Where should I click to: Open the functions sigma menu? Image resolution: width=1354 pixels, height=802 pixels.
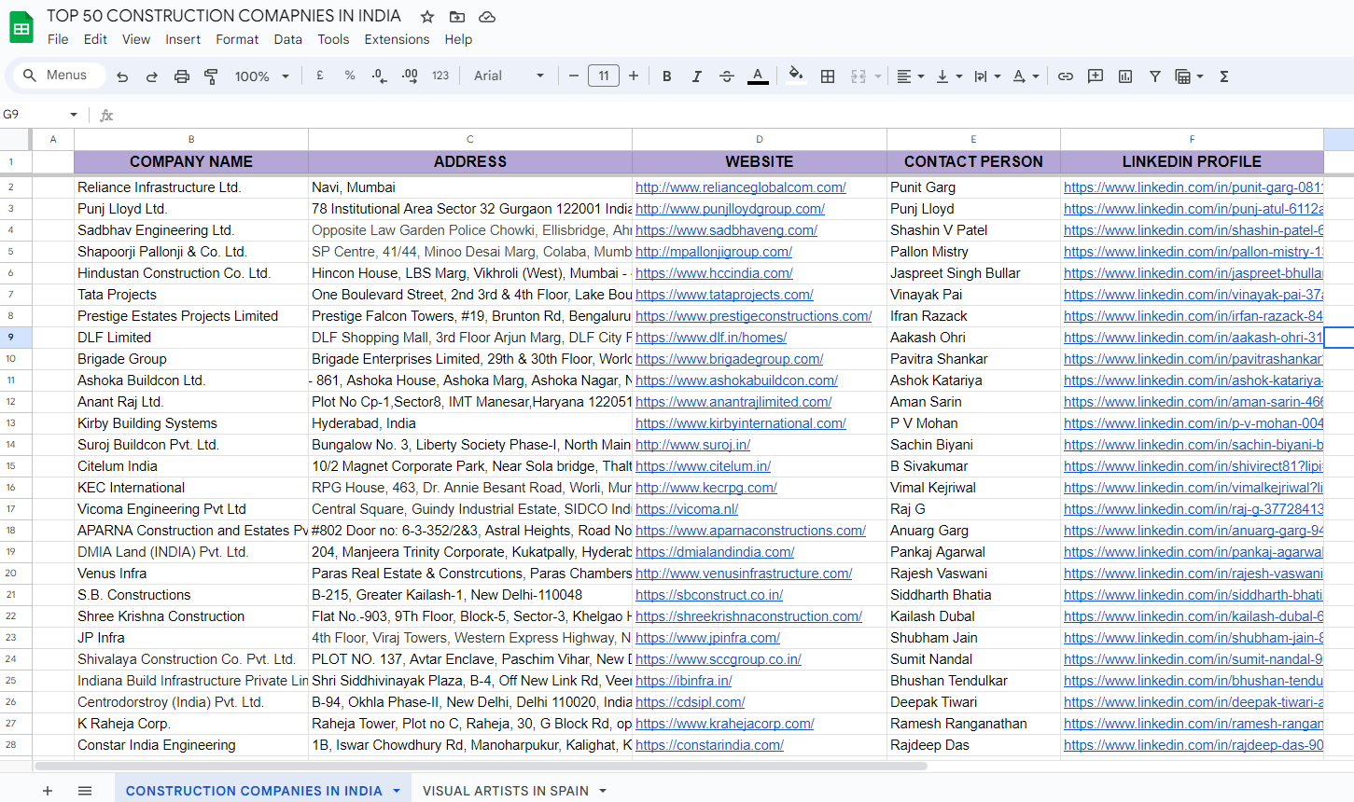click(x=1224, y=76)
